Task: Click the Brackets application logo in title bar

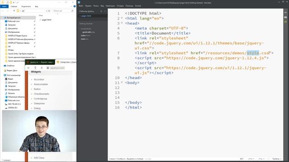Action: pyautogui.click(x=79, y=2)
